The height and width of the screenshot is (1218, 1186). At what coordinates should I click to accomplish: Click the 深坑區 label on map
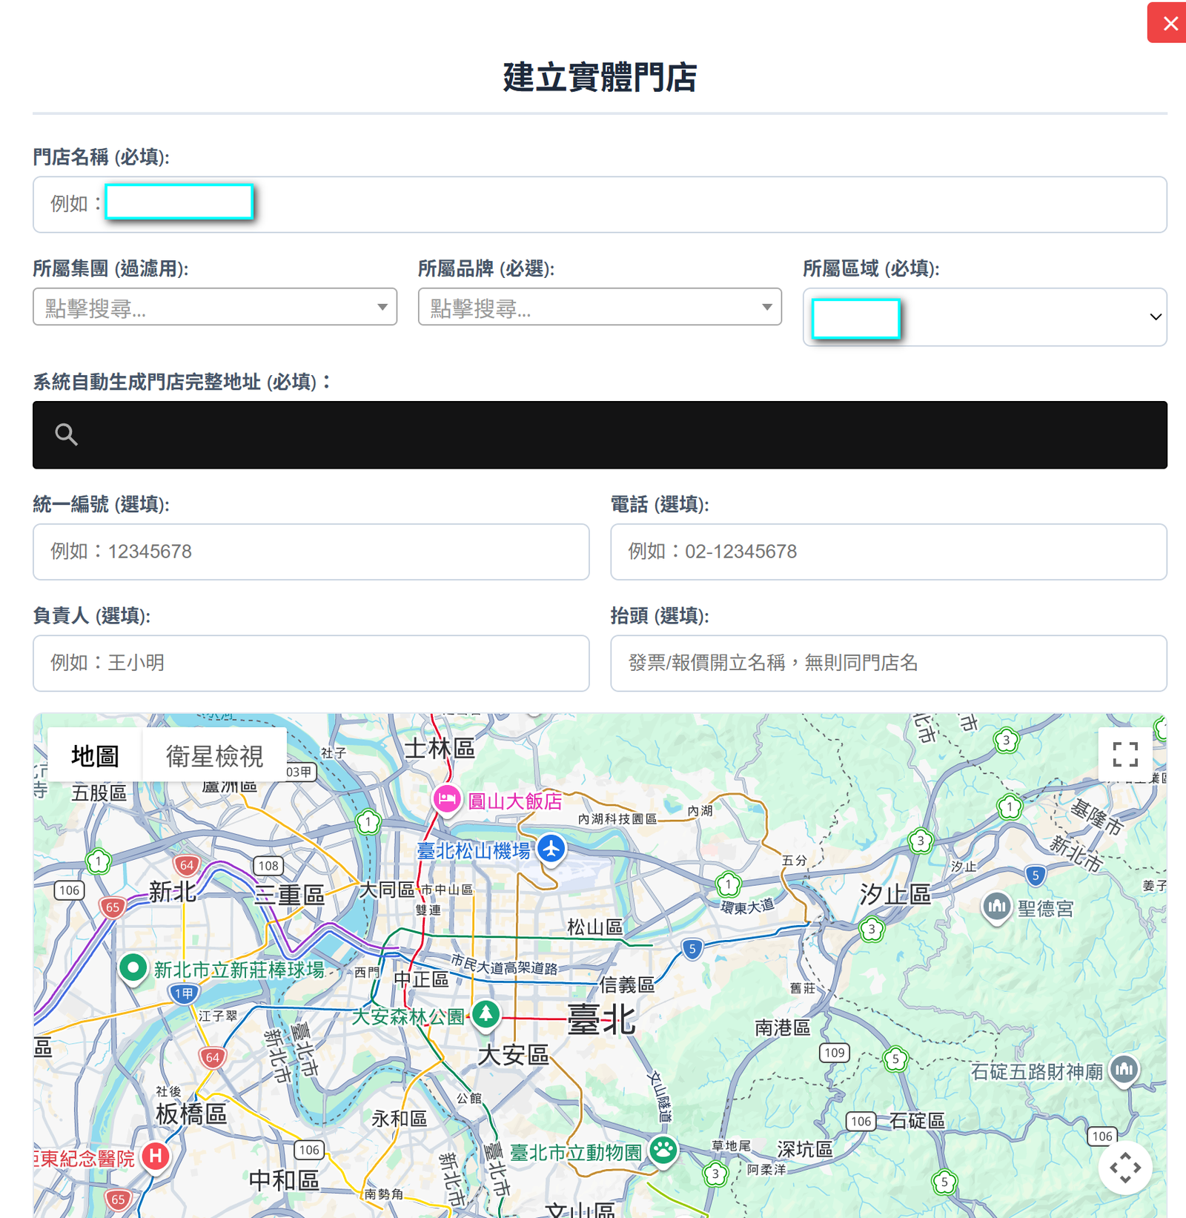click(x=805, y=1150)
